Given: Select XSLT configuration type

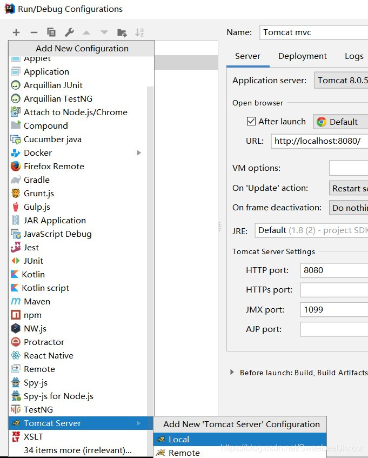Looking at the screenshot, I should 78,436.
